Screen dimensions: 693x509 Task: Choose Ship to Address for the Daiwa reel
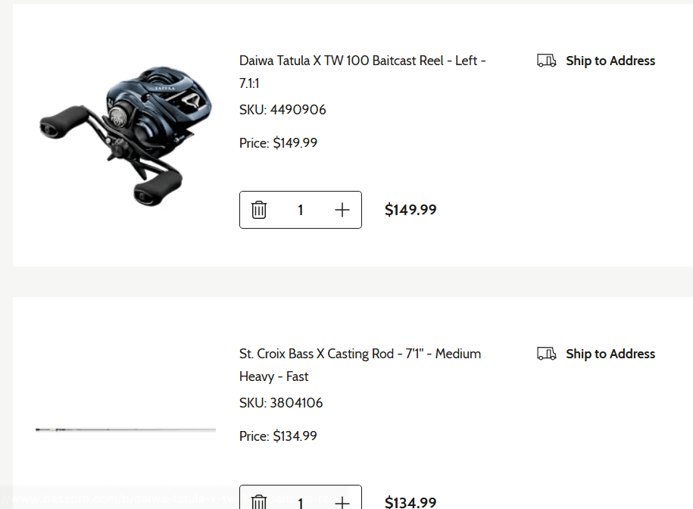tap(610, 61)
